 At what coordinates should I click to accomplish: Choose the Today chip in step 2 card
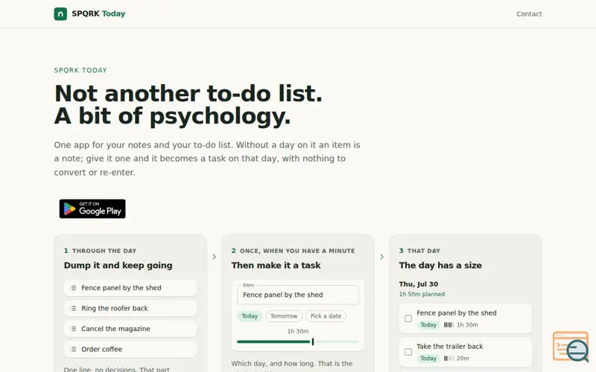point(250,316)
